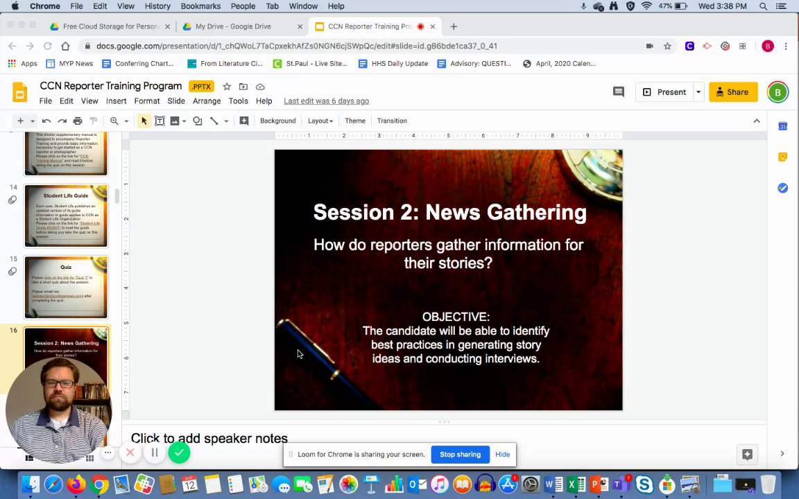This screenshot has height=499, width=799.
Task: Pause the Loom recording
Action: (x=155, y=453)
